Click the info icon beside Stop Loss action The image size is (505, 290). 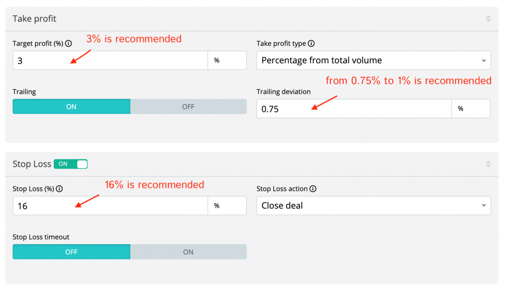313,189
